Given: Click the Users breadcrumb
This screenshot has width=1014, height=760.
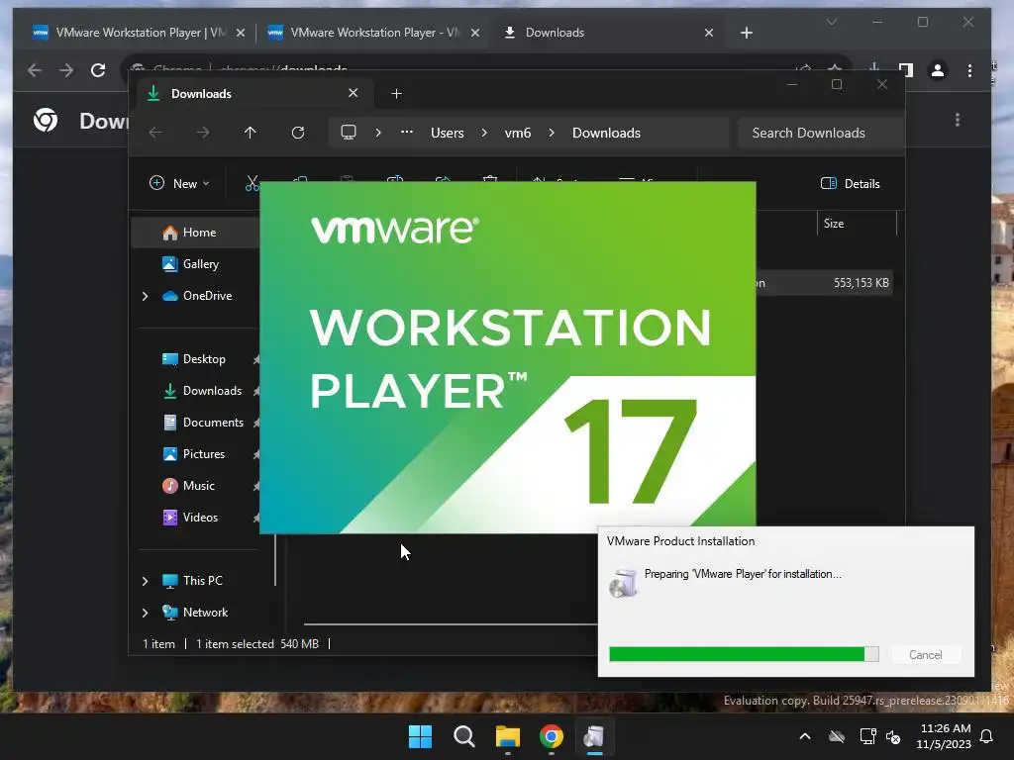Looking at the screenshot, I should click(x=447, y=133).
